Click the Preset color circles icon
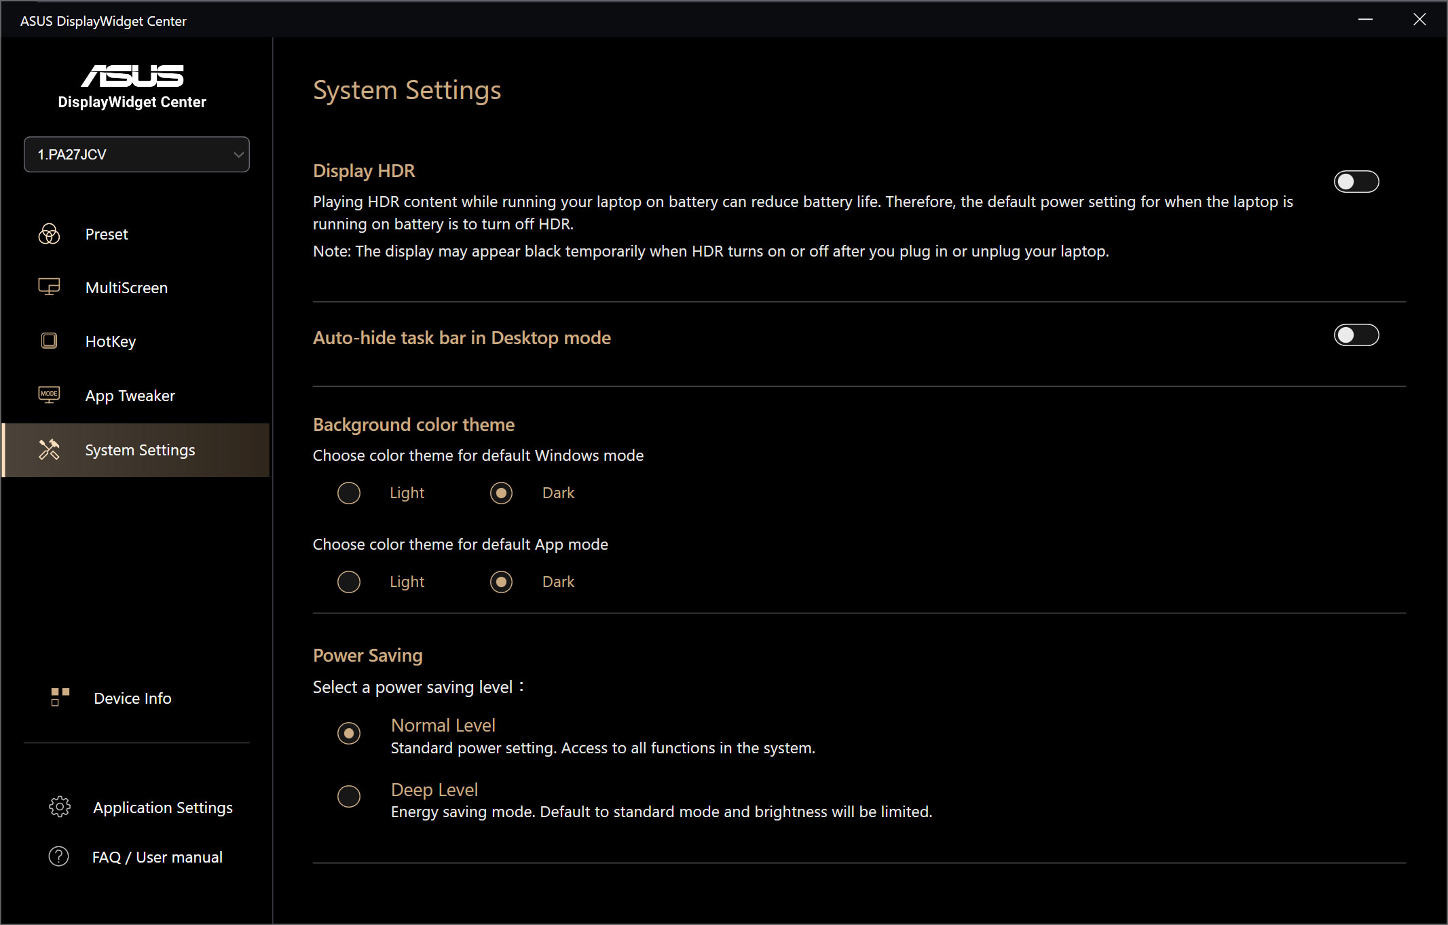 [49, 234]
